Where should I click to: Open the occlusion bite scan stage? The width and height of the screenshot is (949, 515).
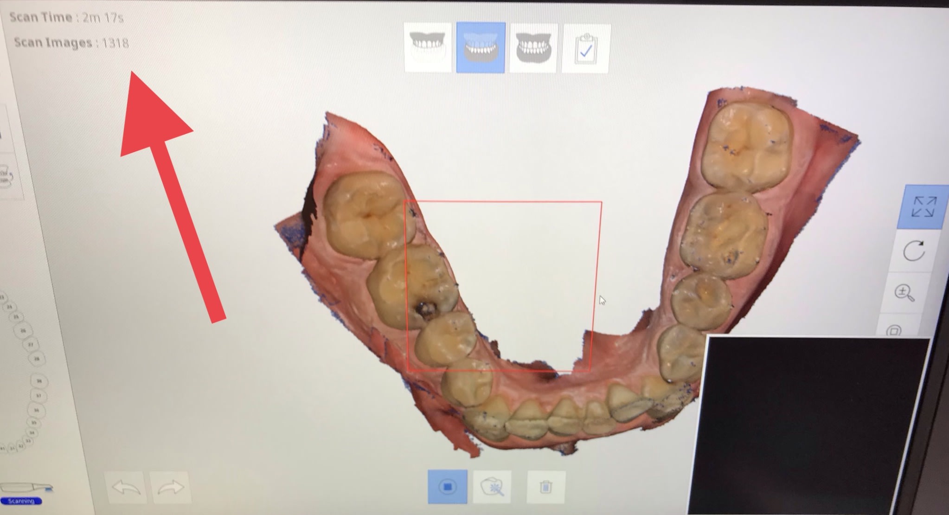(x=533, y=48)
